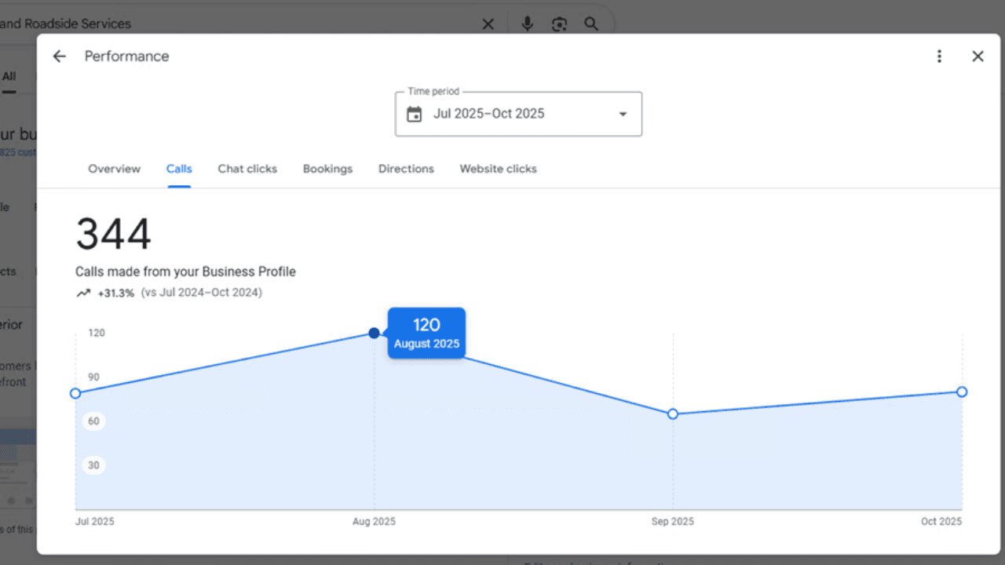This screenshot has width=1005, height=565.
Task: Click the calendar icon in the time period field
Action: (414, 113)
